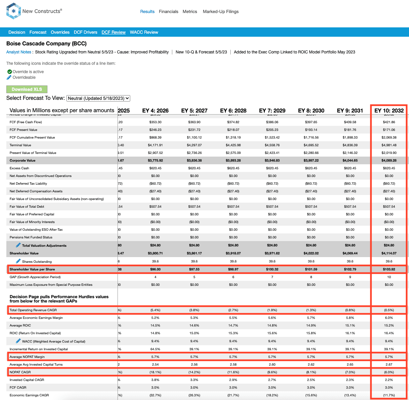Screen dimensions: 409x400
Task: Click the '$4,089.28' Corporate Value cell
Action: 389,161
